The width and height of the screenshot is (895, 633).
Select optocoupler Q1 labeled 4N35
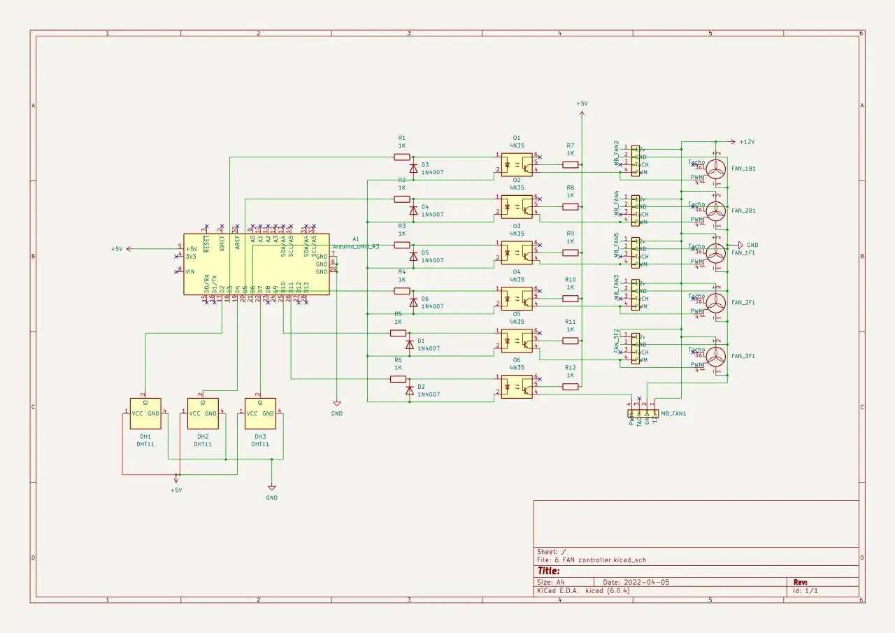tap(517, 164)
